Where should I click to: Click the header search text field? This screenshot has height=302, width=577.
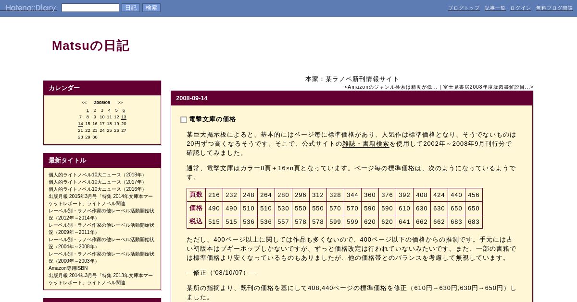pos(90,8)
